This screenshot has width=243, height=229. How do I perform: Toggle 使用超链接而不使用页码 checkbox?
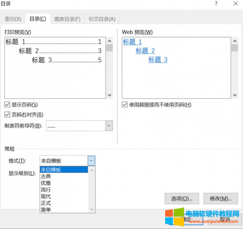[125, 105]
